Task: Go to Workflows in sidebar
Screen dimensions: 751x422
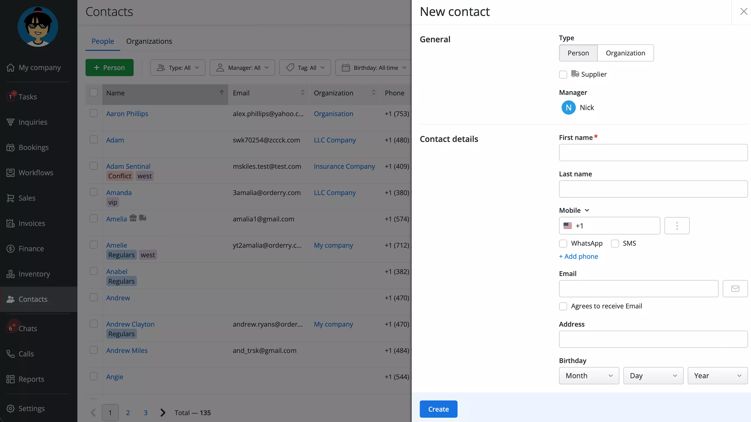Action: pyautogui.click(x=36, y=173)
